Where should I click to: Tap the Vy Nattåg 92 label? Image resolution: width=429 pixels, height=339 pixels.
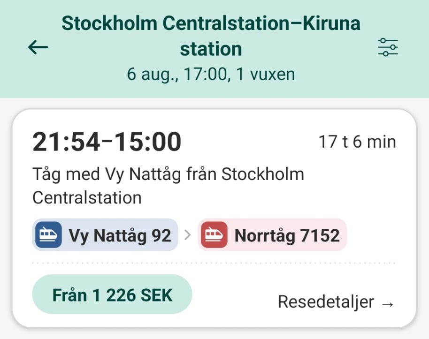click(120, 235)
